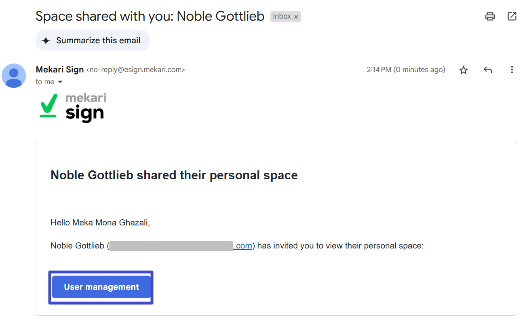Screen dimensions: 527x327
Task: Expand recipient details next to "to me"
Action: pyautogui.click(x=60, y=82)
